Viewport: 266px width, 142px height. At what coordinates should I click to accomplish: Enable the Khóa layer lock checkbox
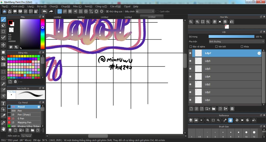click(x=242, y=47)
